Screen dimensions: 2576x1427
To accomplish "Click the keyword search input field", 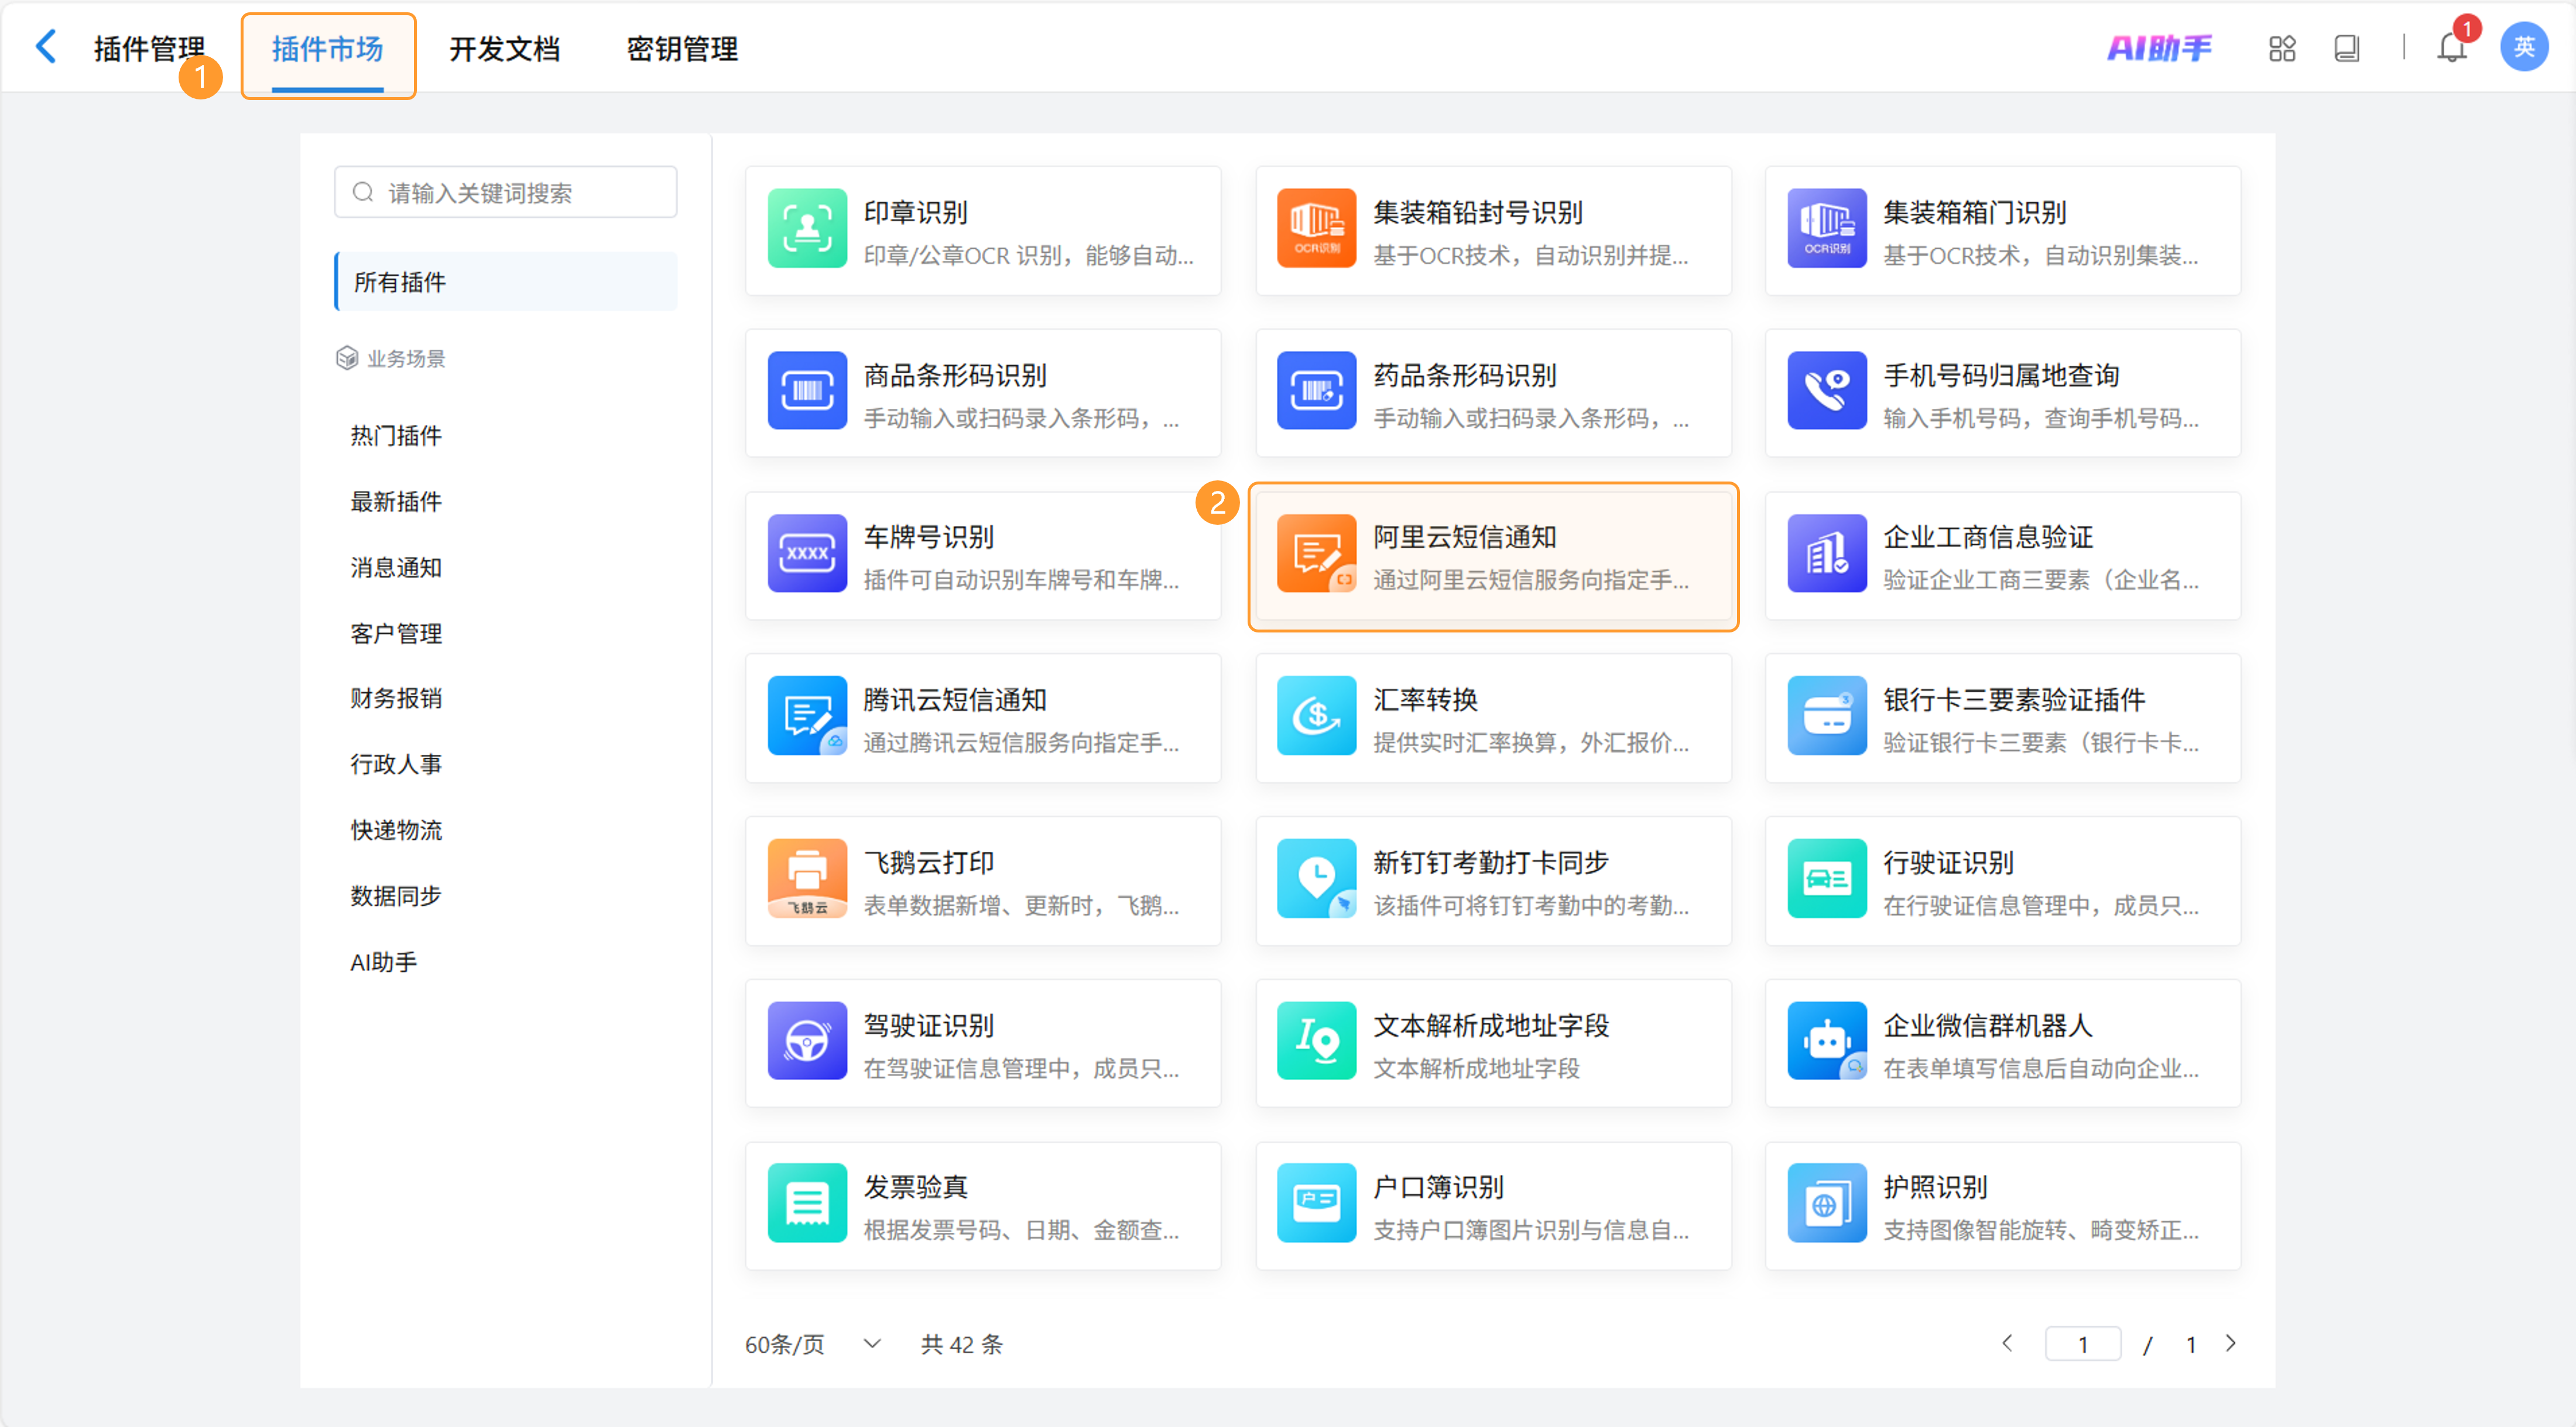I will coord(505,191).
